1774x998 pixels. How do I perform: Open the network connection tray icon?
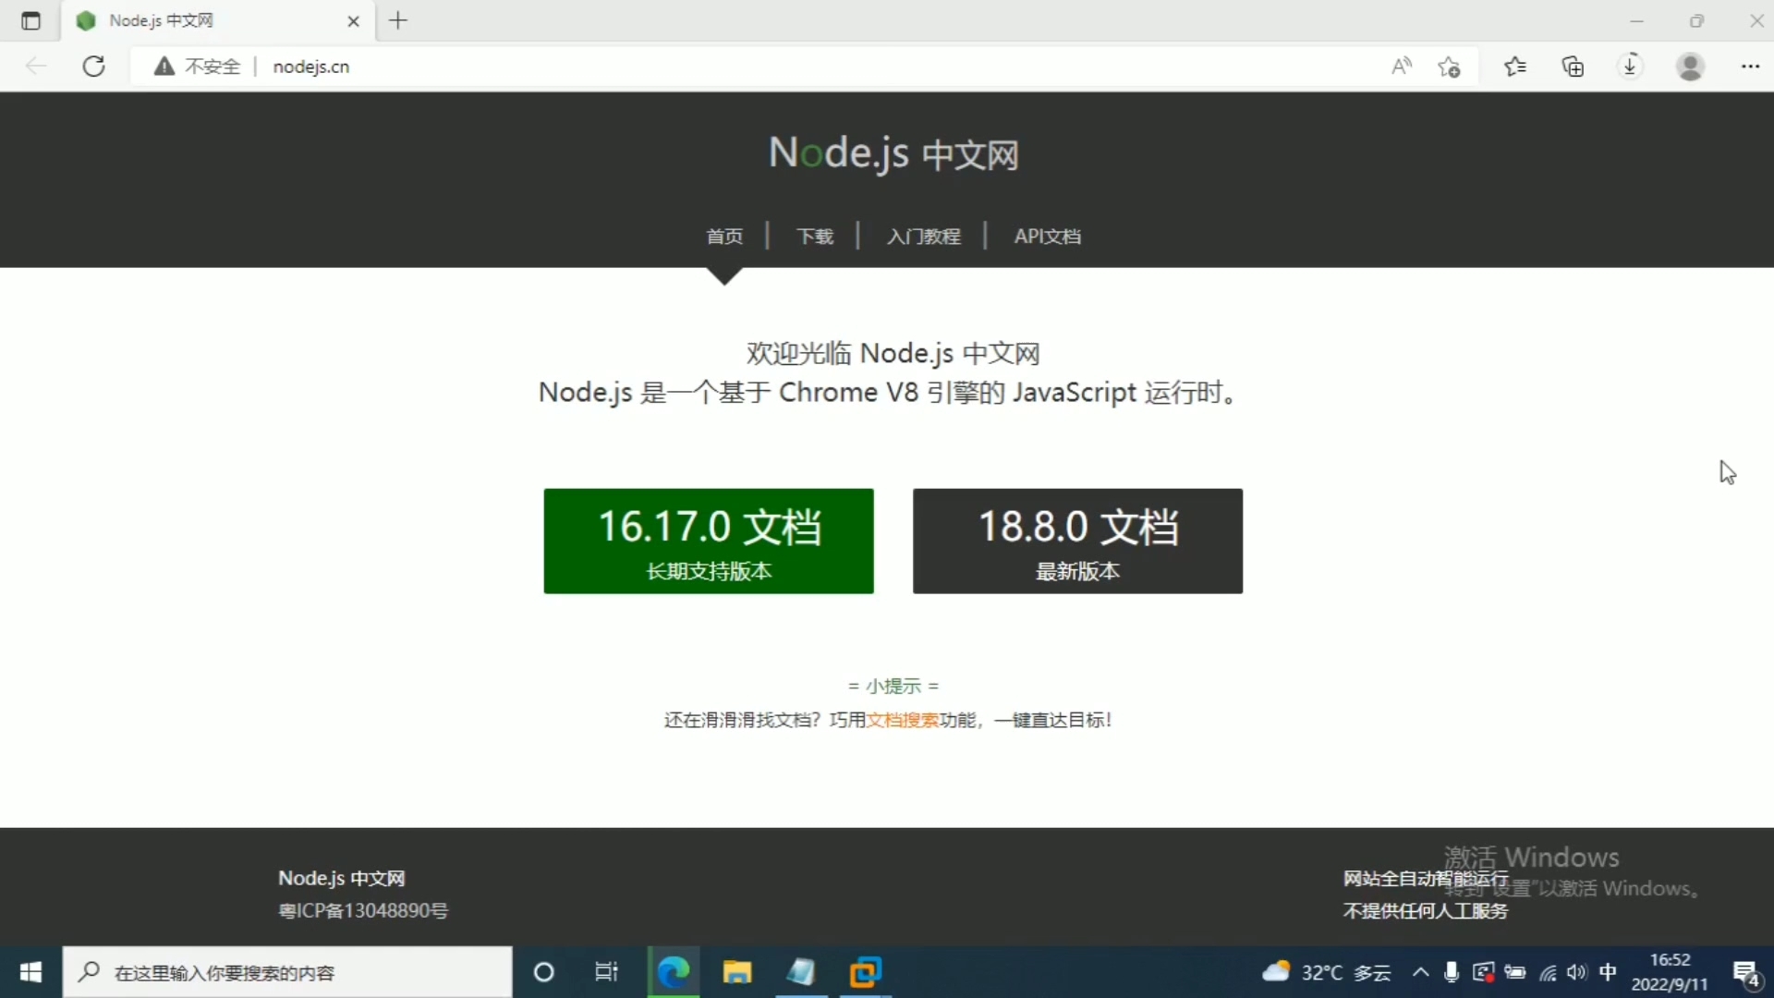1548,972
